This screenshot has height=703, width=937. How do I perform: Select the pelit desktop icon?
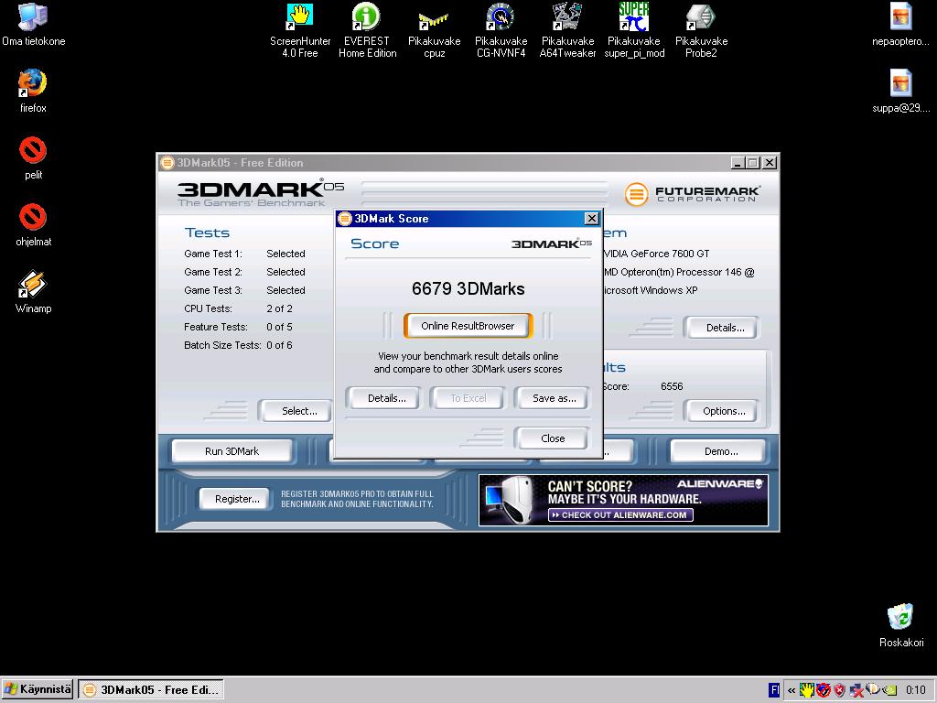33,157
